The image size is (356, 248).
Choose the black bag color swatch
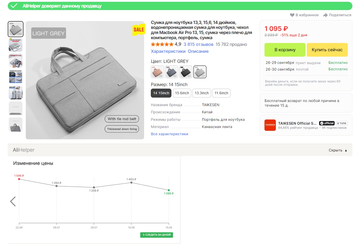[x=186, y=72]
